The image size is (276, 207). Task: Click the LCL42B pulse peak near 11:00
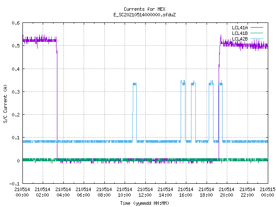135,84
